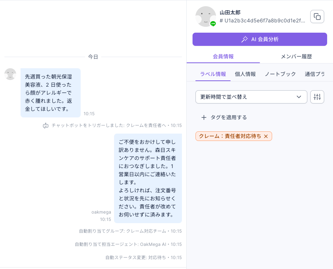The height and width of the screenshot is (269, 333).
Task: Click the 自動ステータス変更: 対応待ち log line
Action: click(x=143, y=258)
